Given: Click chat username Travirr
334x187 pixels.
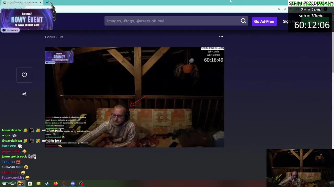Looking at the screenshot, I should coord(8,162).
